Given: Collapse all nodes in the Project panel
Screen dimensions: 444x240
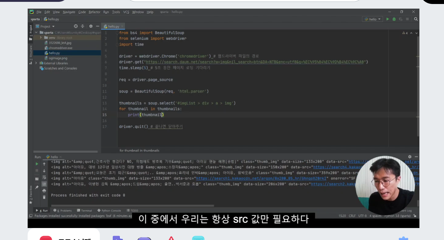Looking at the screenshot, I should 83,26.
